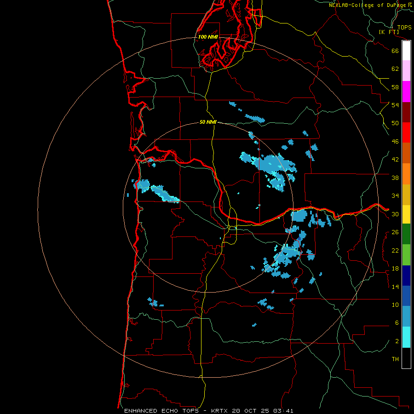
Task: Click the "03:41" timestamp
Action: click(x=283, y=411)
